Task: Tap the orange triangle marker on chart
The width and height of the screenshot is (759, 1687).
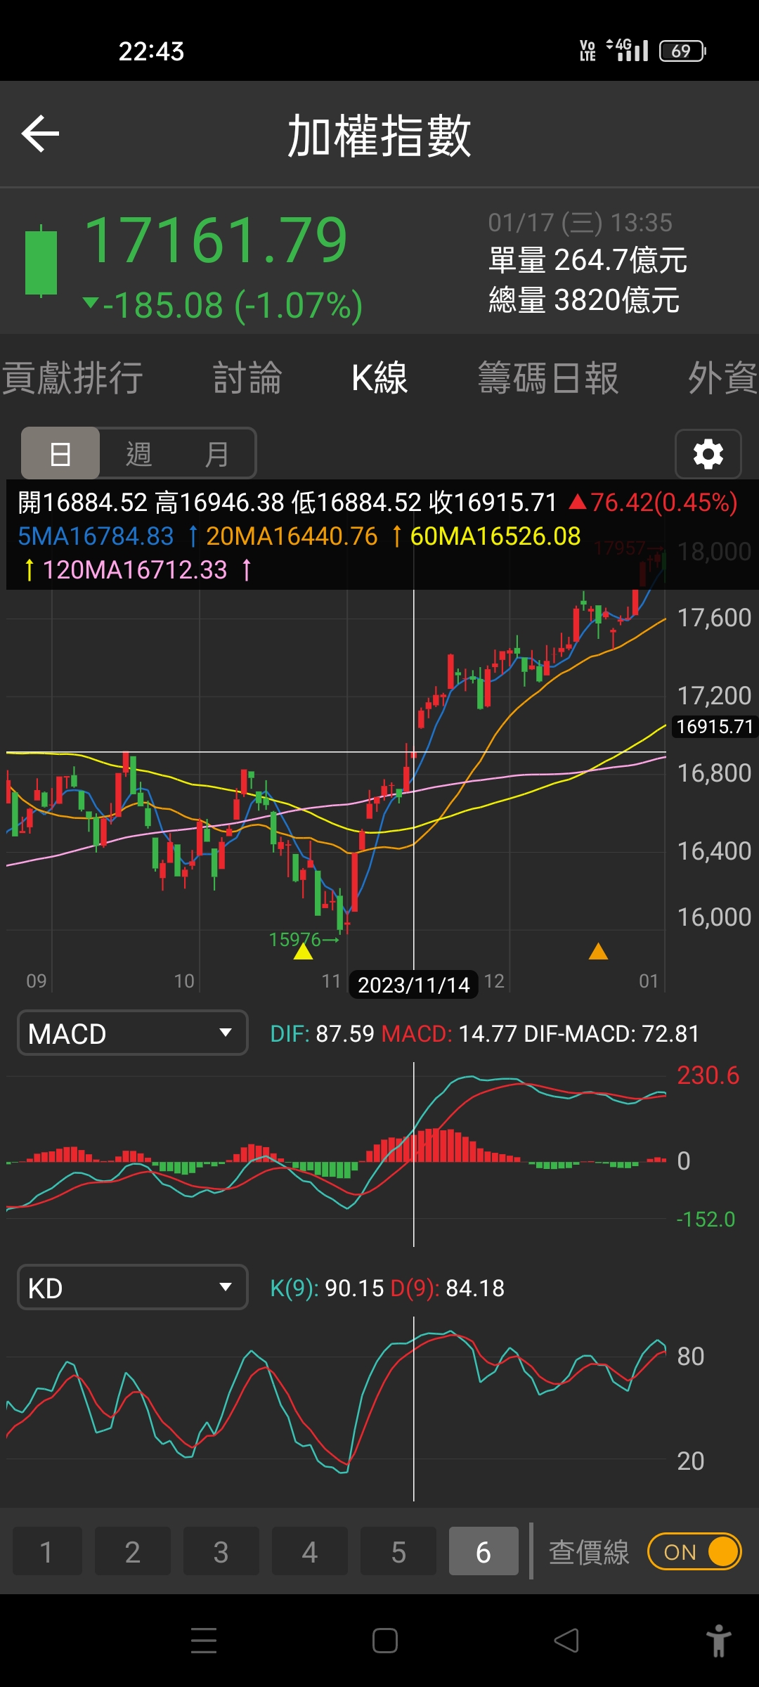Action: click(598, 951)
